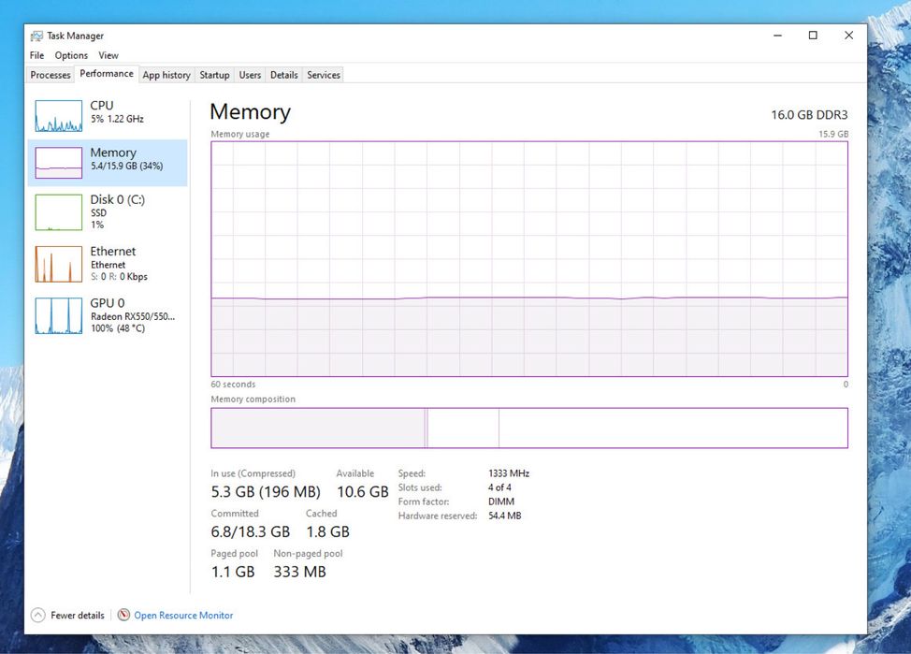The width and height of the screenshot is (911, 654).
Task: Click the '60 seconds' graph label
Action: point(233,385)
